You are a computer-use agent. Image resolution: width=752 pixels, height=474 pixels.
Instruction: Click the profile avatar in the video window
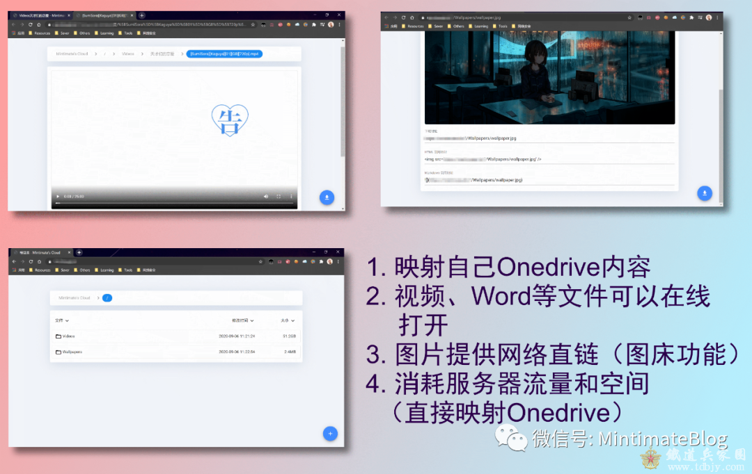(331, 24)
